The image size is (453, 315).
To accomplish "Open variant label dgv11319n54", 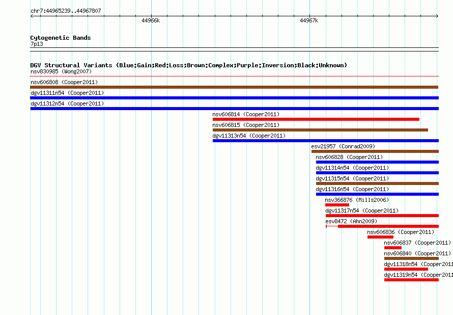I will pos(401,275).
